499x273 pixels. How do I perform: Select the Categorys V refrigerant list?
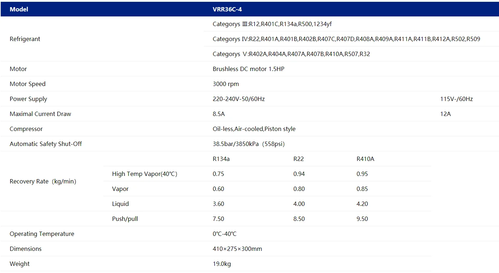[291, 54]
